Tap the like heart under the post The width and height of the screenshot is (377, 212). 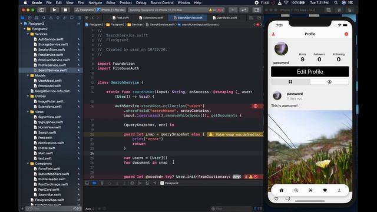[276, 198]
